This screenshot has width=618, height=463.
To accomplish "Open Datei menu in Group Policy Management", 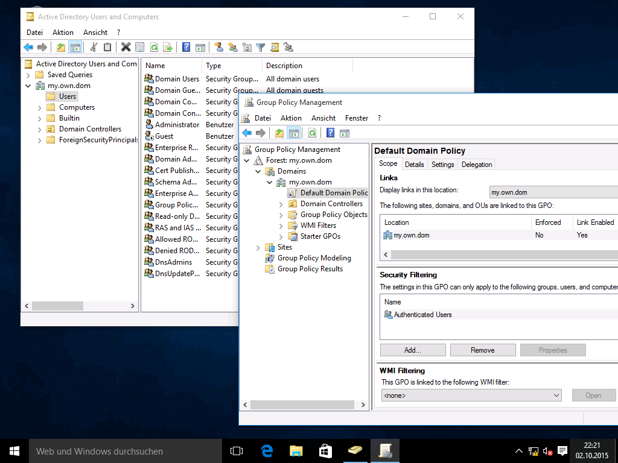I will pos(263,118).
